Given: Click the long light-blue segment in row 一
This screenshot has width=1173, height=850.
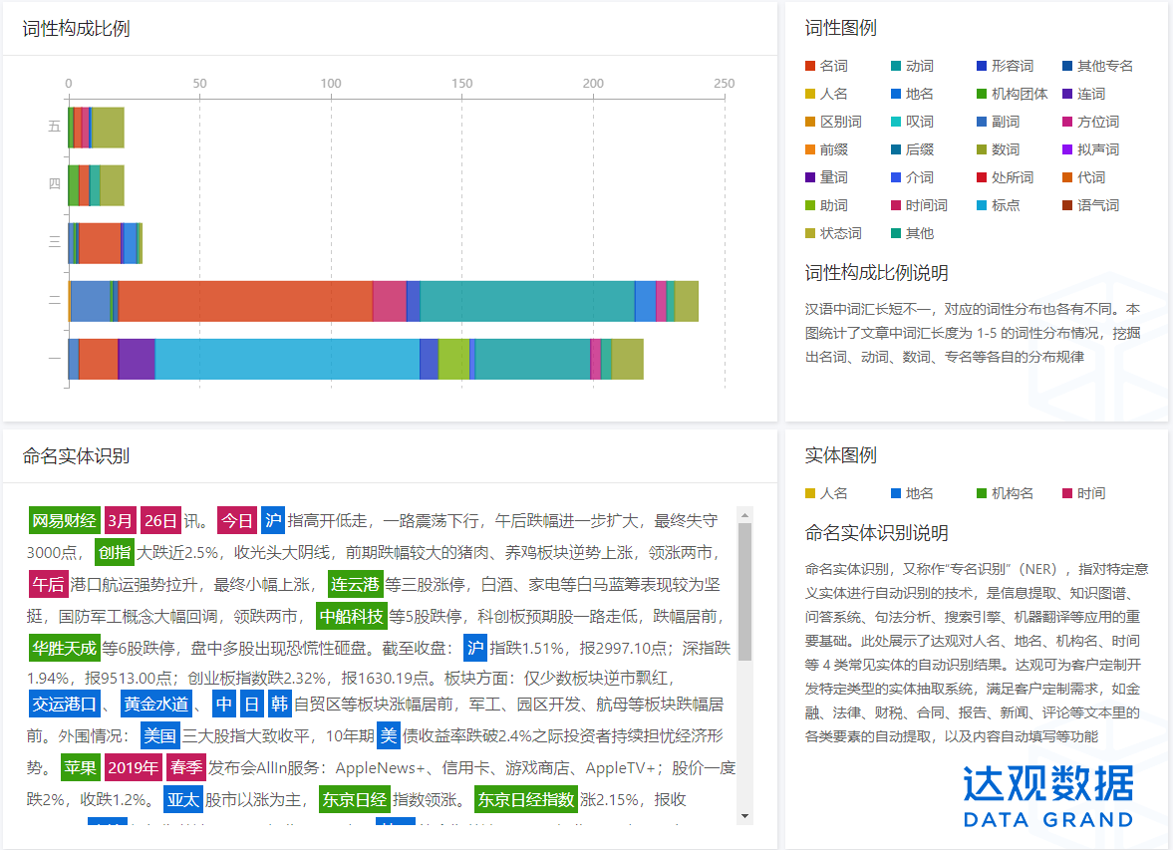Looking at the screenshot, I should pyautogui.click(x=287, y=359).
